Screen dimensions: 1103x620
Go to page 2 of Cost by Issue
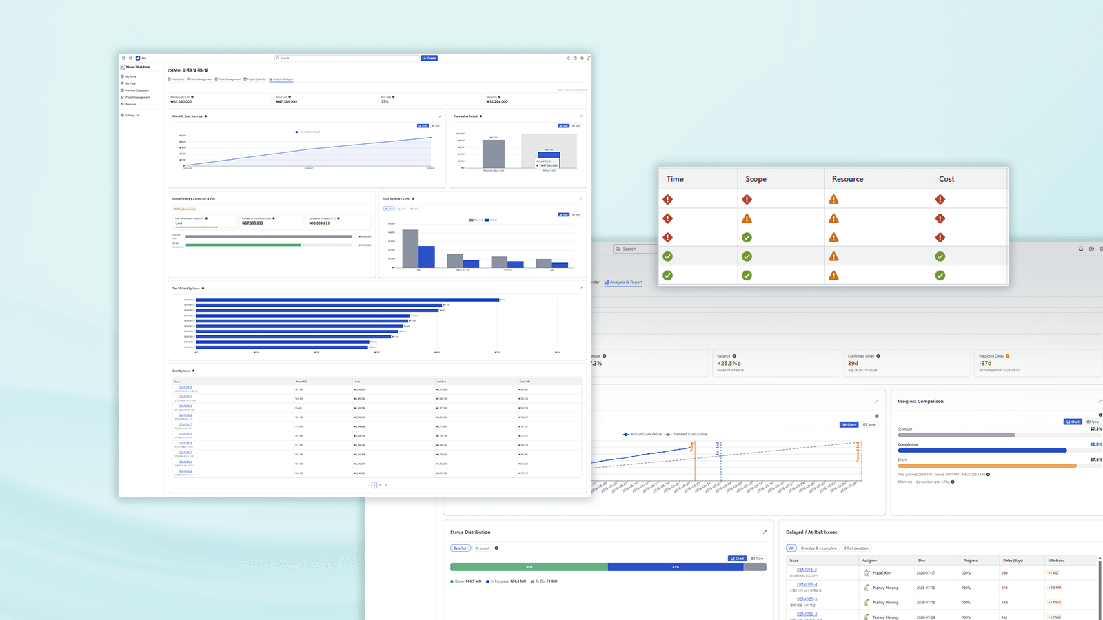coord(380,485)
